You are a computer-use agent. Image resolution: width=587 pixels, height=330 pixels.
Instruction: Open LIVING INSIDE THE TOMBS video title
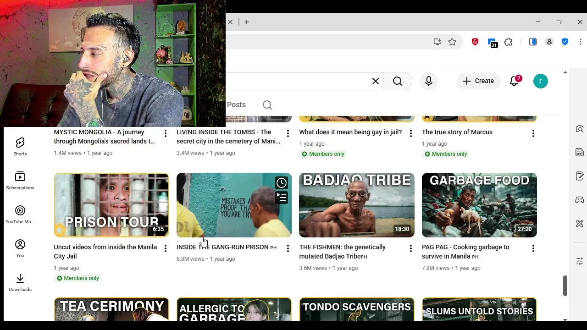click(228, 137)
